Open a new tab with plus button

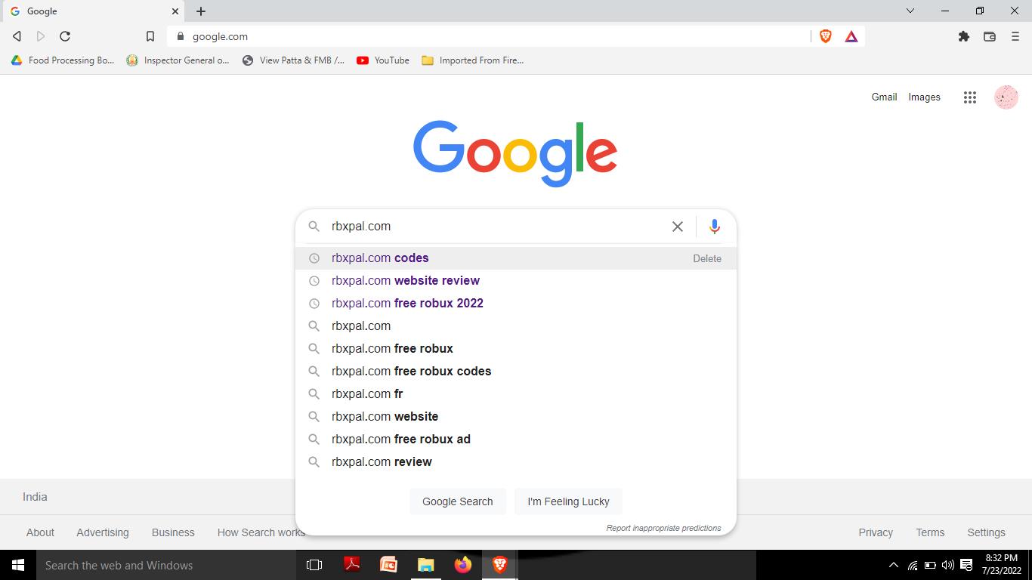(x=201, y=11)
